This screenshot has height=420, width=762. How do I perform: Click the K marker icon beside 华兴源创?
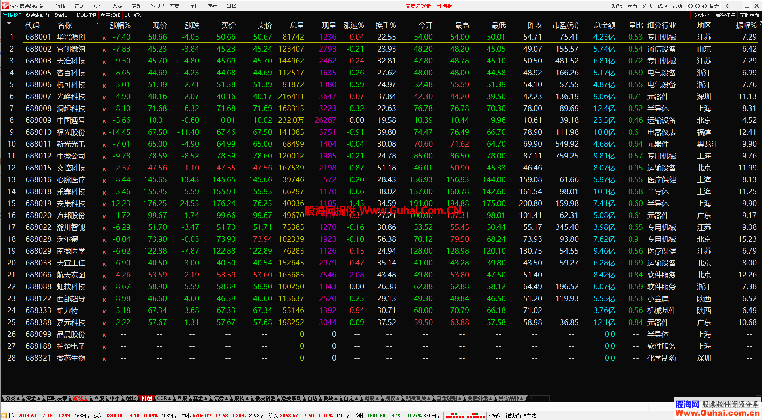pos(104,38)
